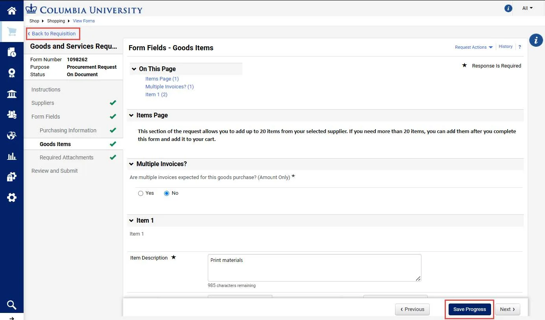
Task: Click the Suppliers green checkmark
Action: click(x=113, y=103)
